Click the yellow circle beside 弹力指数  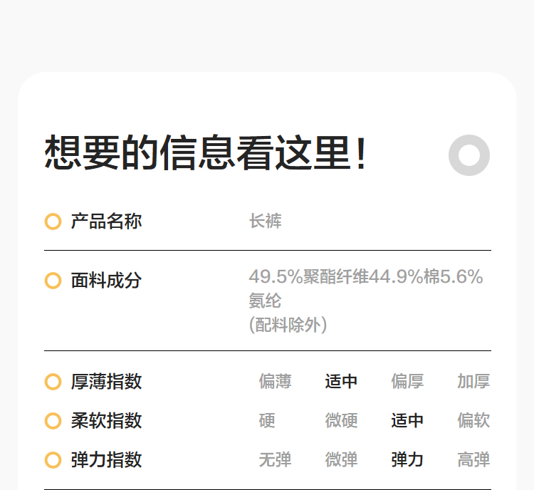pyautogui.click(x=53, y=460)
